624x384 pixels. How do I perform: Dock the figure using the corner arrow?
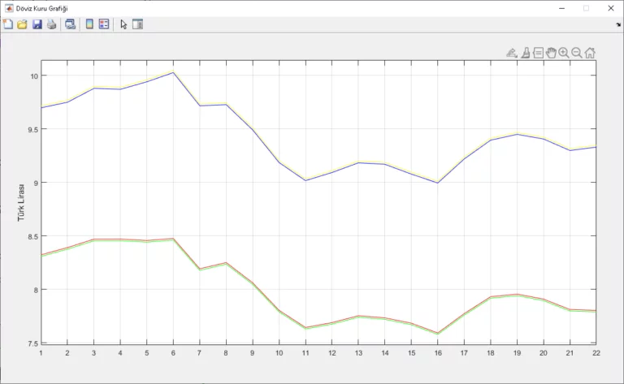click(x=617, y=24)
